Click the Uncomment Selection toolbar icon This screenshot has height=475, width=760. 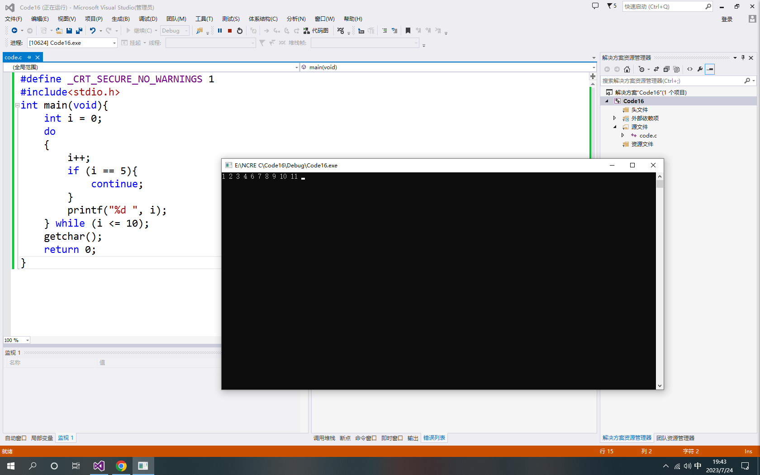394,31
